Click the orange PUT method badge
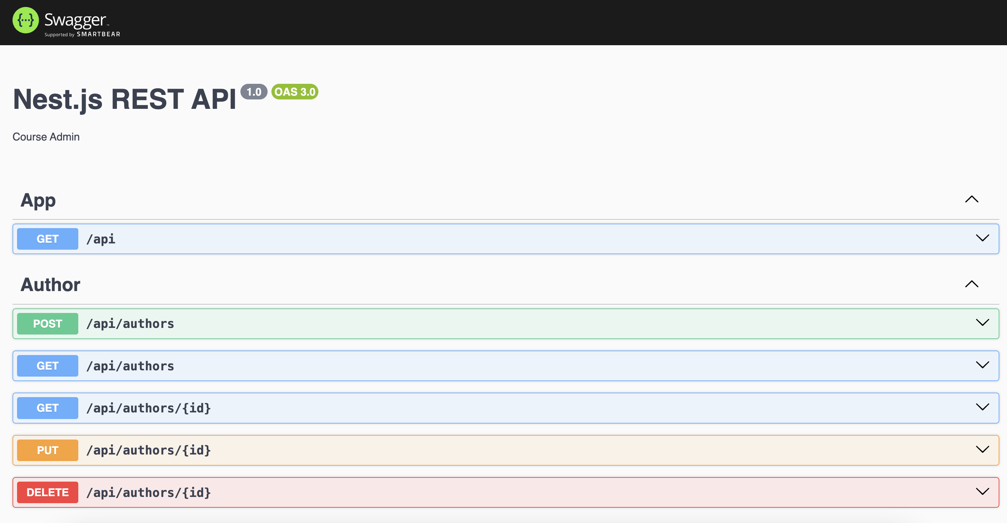Viewport: 1007px width, 523px height. point(47,450)
